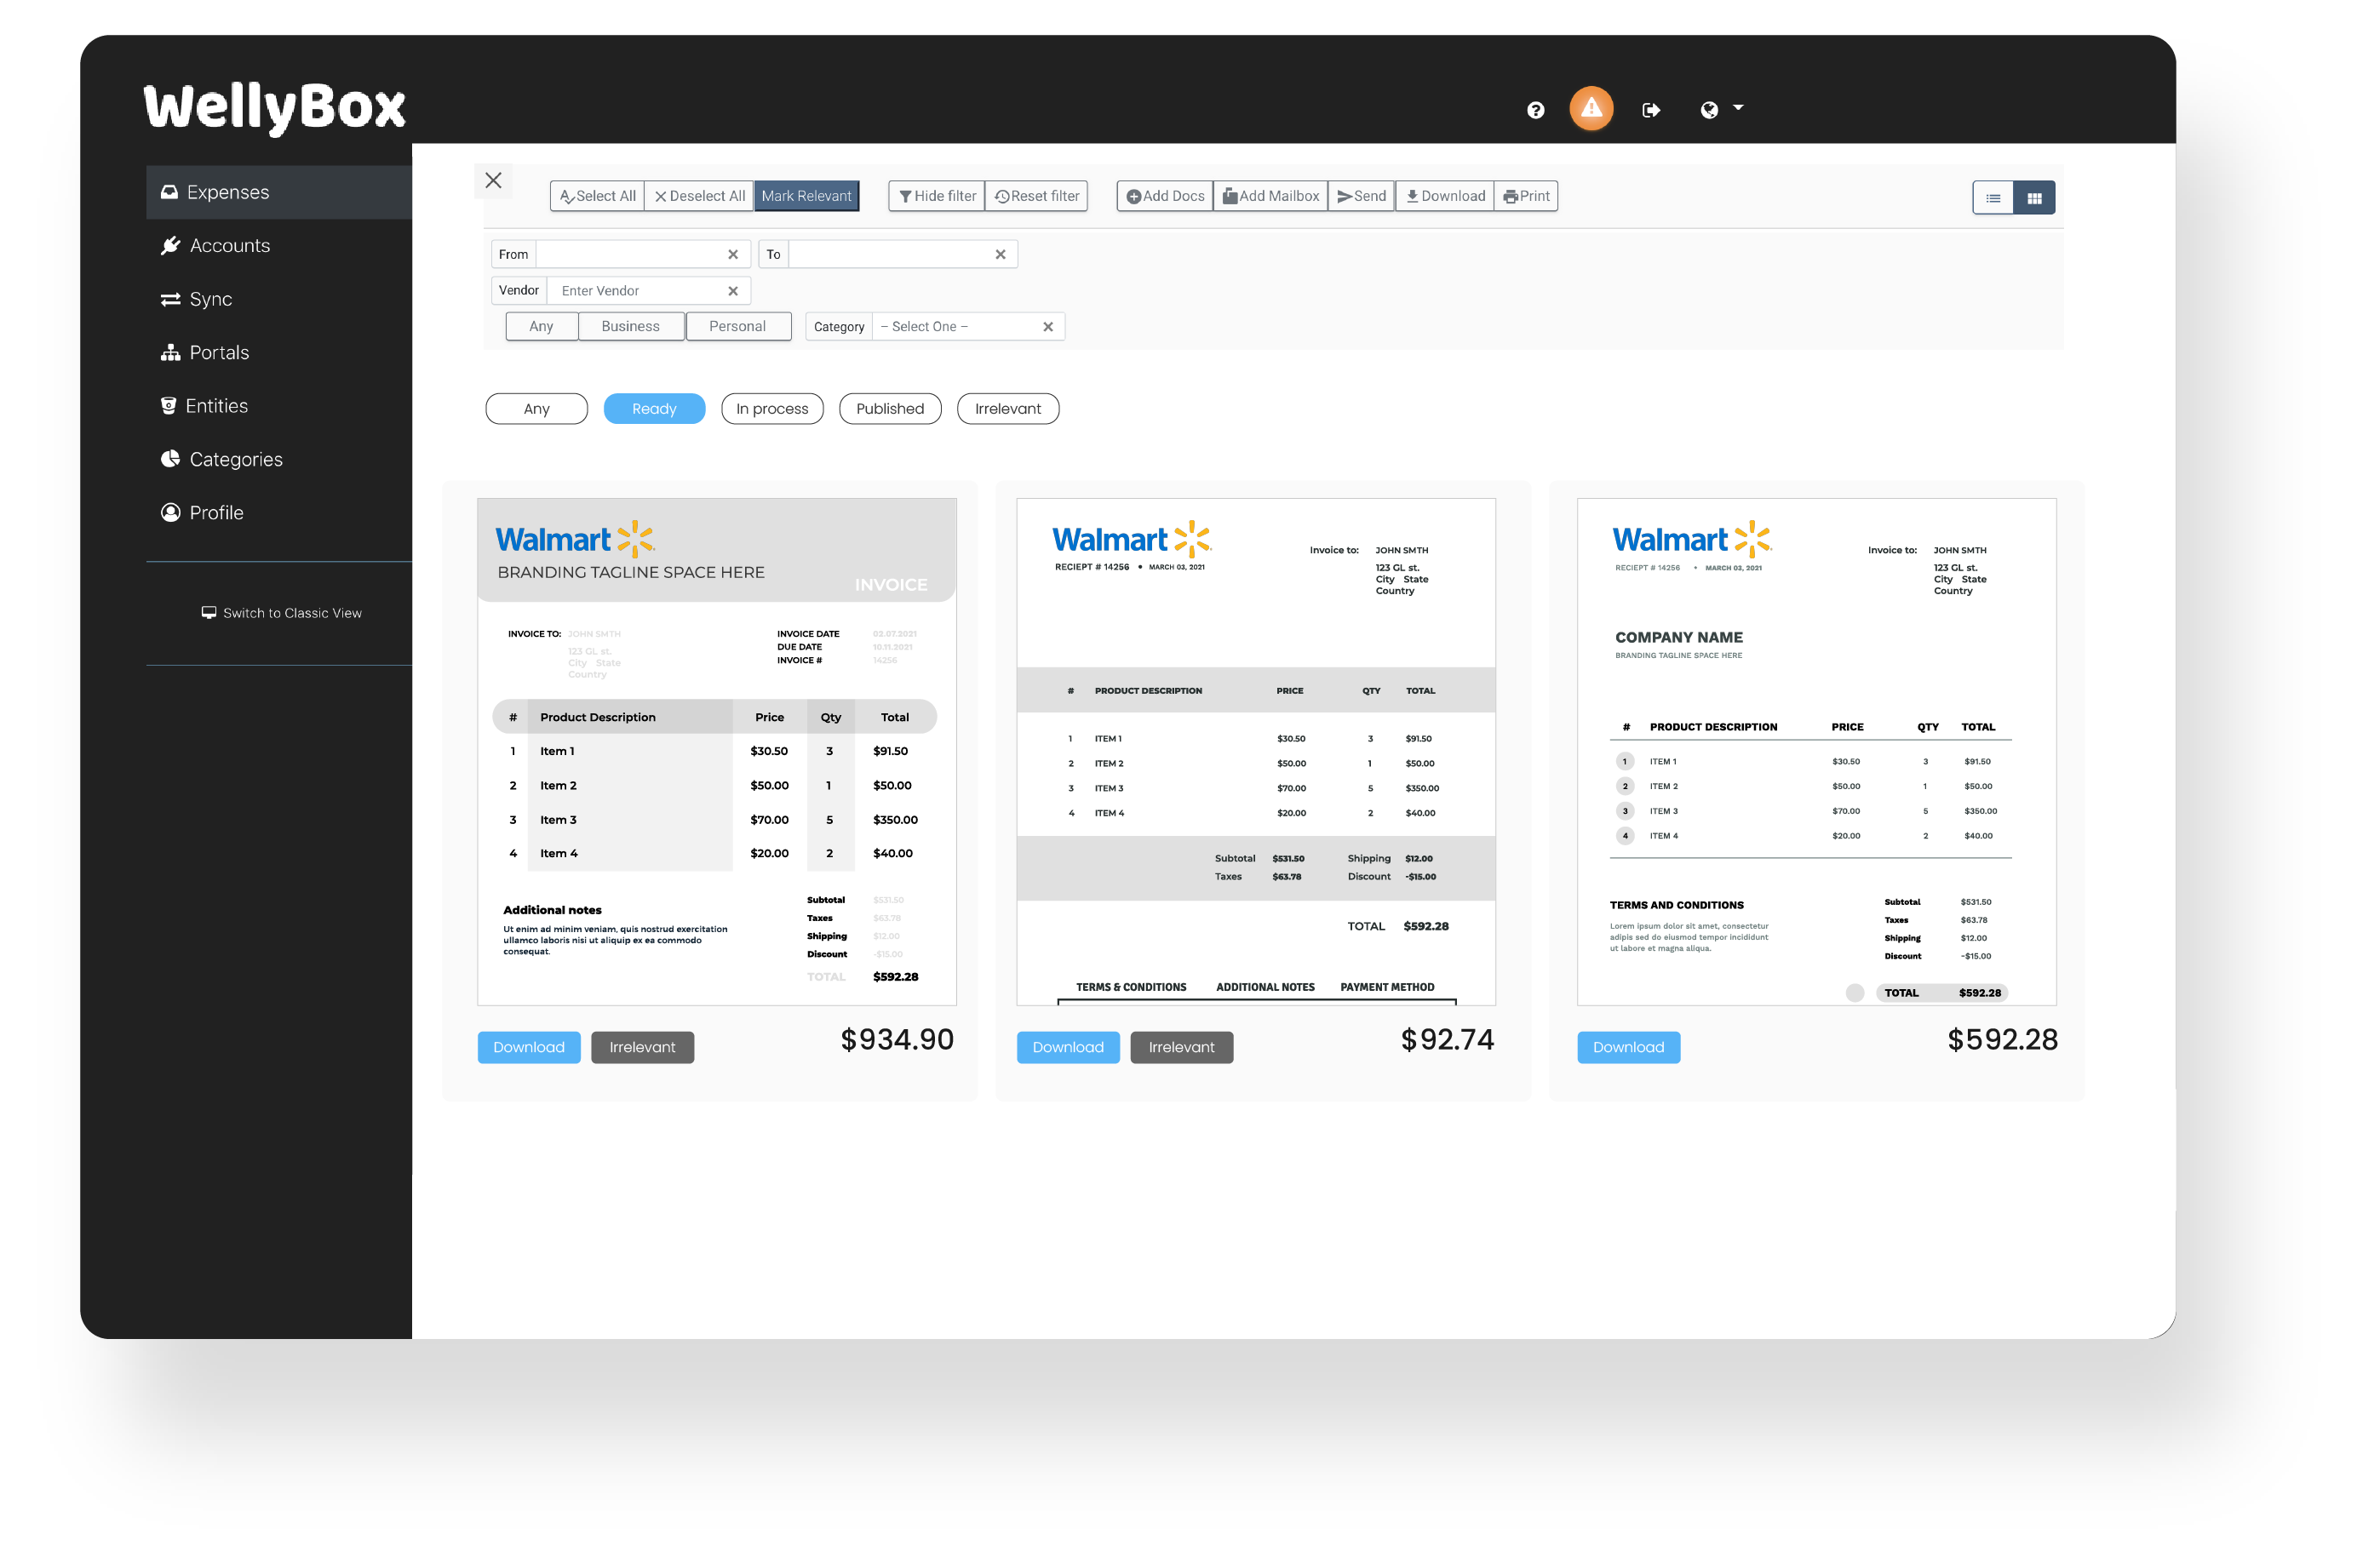Select the Ready status tab
Viewport: 2357px width, 1568px height.
click(x=655, y=409)
